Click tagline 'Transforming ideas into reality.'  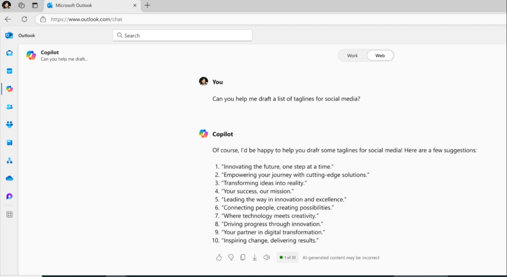pos(264,183)
